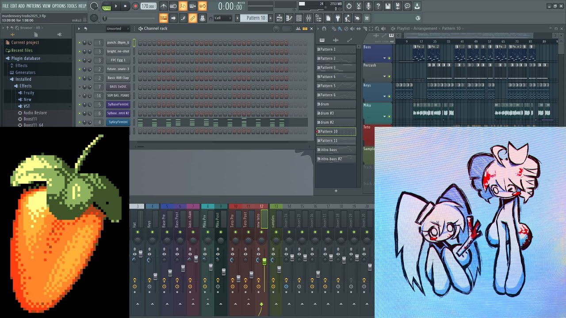Export the song with the download icon
The width and height of the screenshot is (566, 318).
[x=417, y=6]
